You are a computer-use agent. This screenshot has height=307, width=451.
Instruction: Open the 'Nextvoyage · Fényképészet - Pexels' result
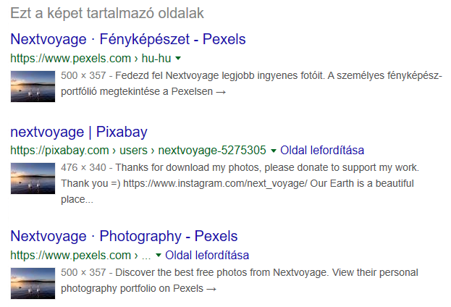pos(128,39)
